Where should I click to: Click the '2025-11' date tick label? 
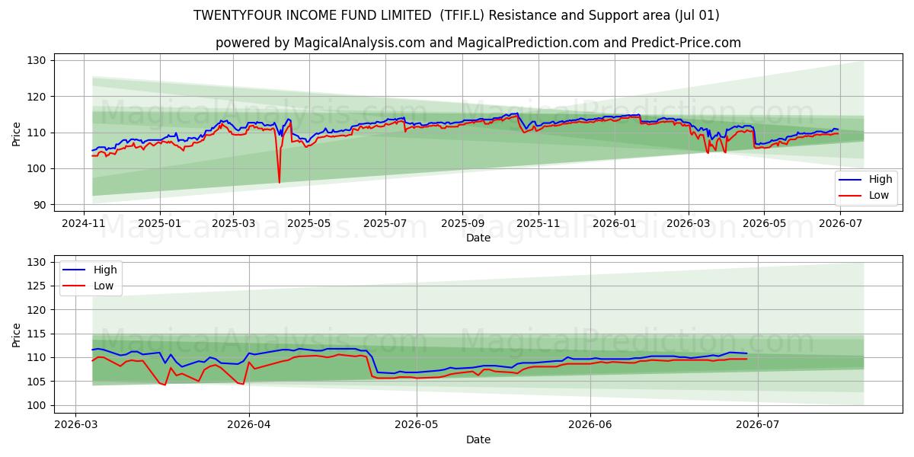pyautogui.click(x=538, y=223)
